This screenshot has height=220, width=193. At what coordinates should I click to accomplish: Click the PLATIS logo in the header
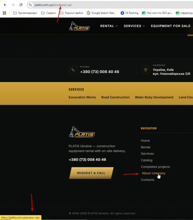pyautogui.click(x=79, y=26)
